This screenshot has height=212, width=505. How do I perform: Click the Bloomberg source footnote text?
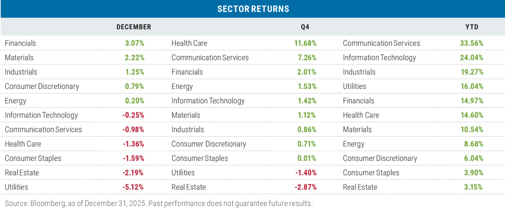158,203
